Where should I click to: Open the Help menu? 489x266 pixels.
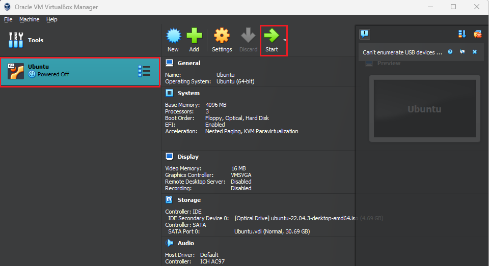[x=52, y=19]
